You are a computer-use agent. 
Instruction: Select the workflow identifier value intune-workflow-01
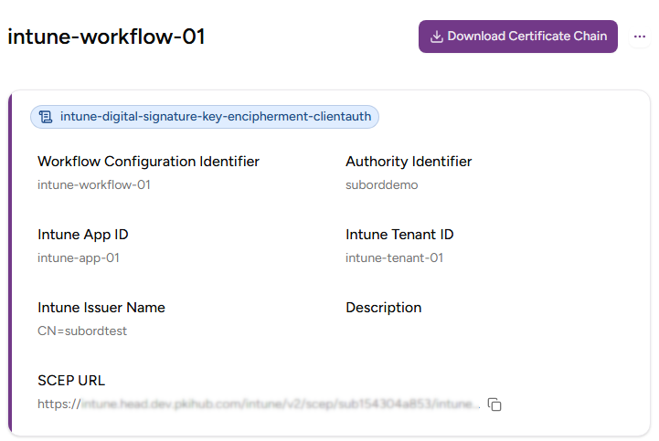[x=94, y=184]
